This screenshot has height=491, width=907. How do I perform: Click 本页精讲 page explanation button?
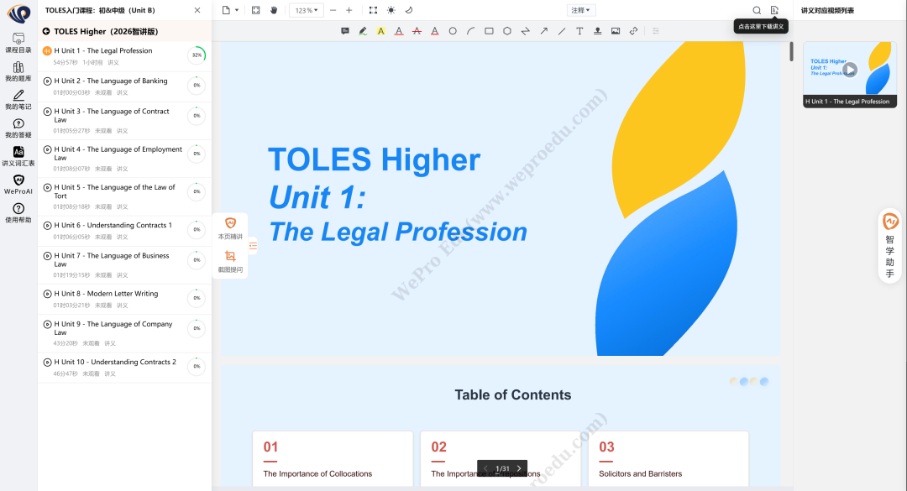pyautogui.click(x=230, y=228)
